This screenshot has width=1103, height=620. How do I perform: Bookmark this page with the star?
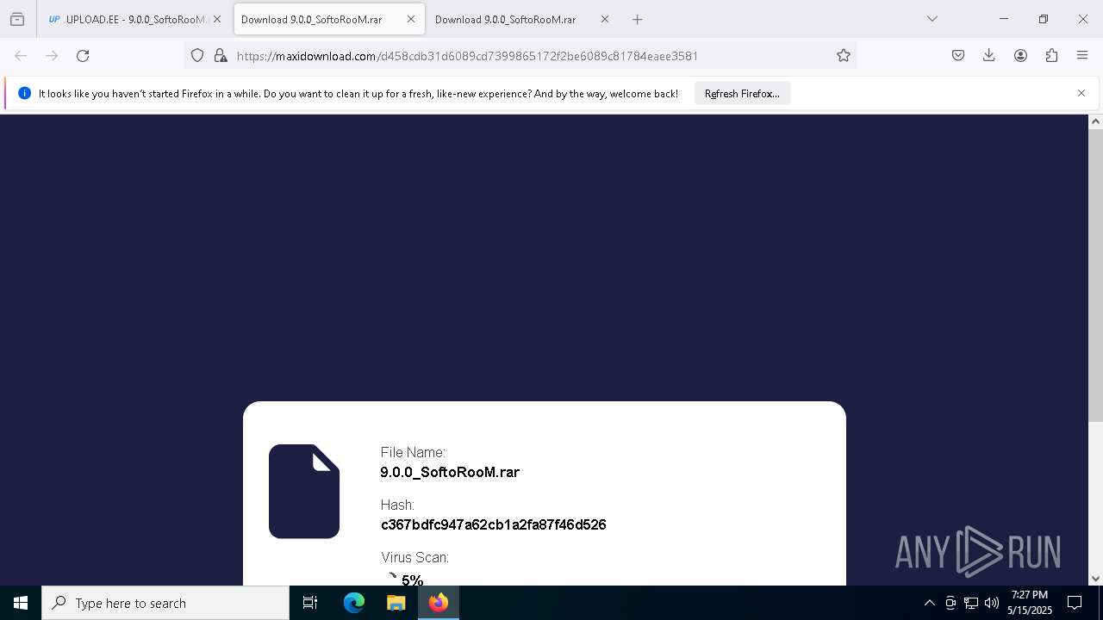(844, 55)
